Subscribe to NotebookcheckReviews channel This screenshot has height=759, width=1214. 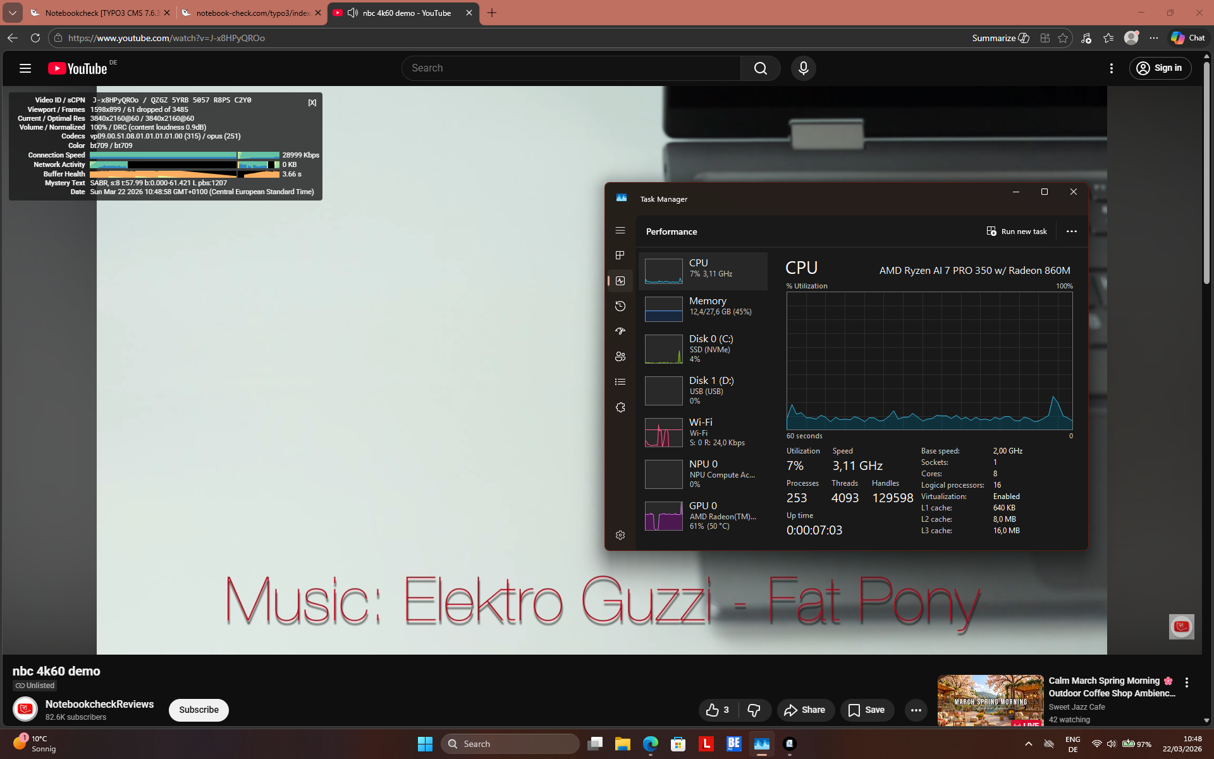(x=199, y=710)
